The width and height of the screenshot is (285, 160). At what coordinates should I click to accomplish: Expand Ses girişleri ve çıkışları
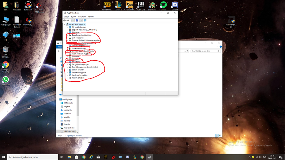point(67,64)
